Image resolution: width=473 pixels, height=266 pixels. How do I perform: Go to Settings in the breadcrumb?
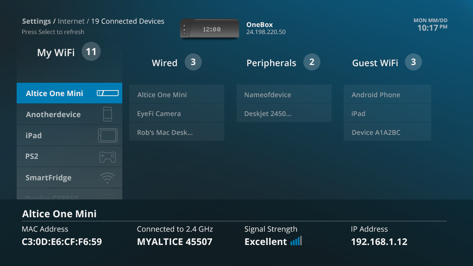click(x=36, y=21)
